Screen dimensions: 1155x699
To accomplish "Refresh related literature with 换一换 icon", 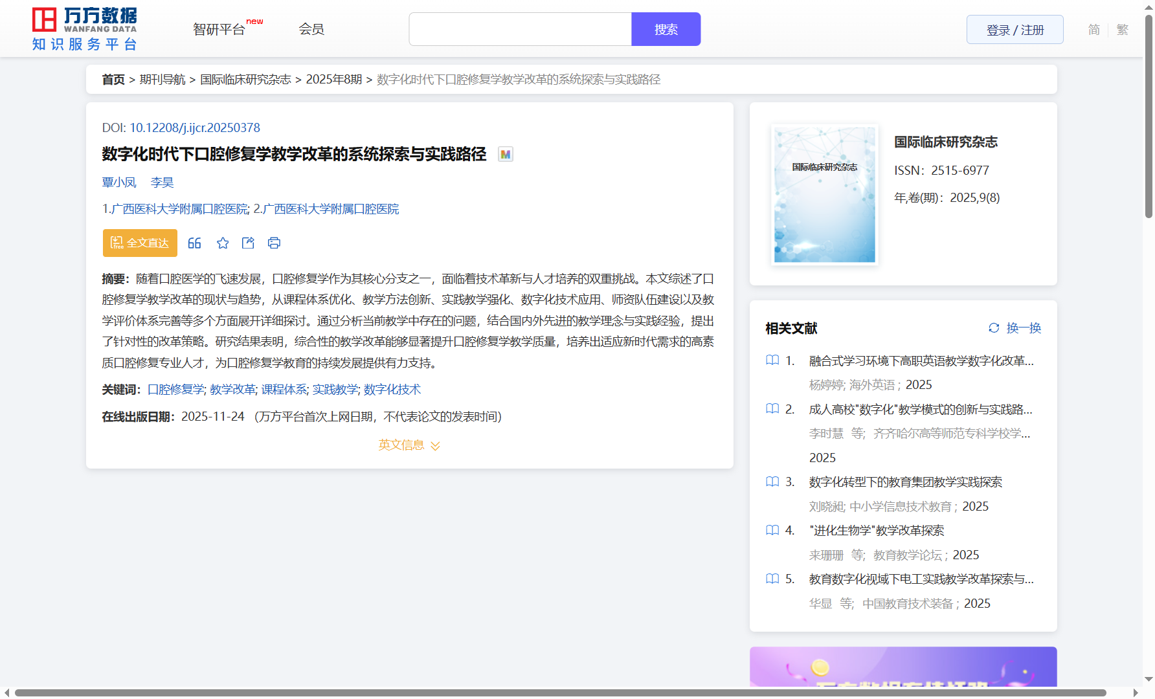I will [994, 328].
